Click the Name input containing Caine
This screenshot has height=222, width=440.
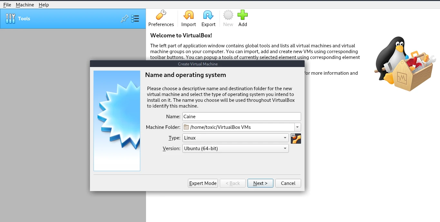pyautogui.click(x=241, y=116)
